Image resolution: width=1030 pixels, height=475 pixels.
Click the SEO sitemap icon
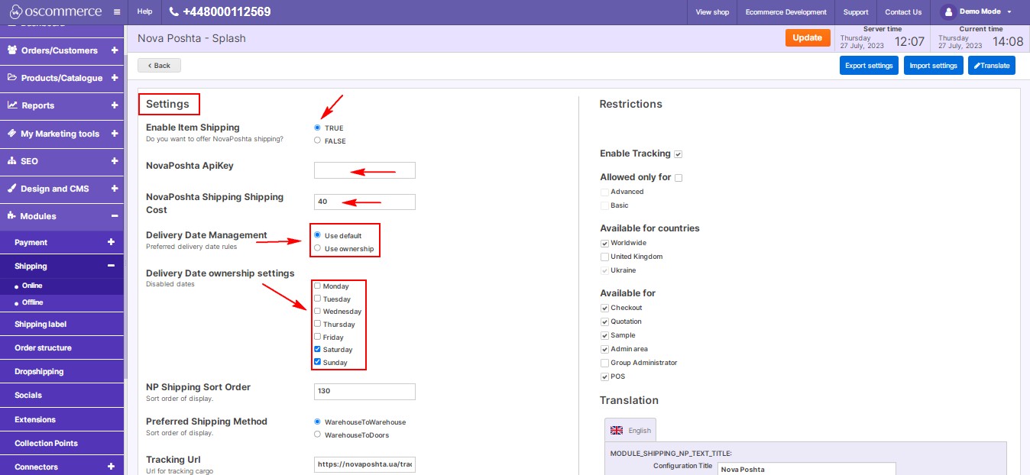click(x=13, y=161)
